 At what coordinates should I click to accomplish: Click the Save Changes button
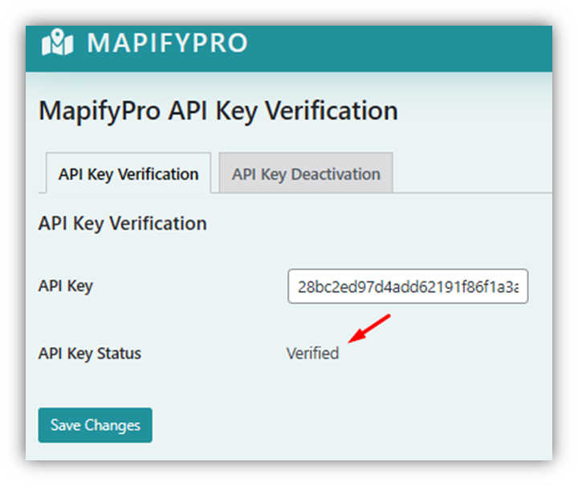click(x=95, y=425)
